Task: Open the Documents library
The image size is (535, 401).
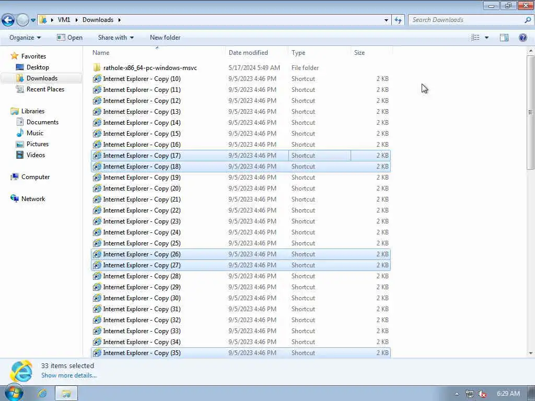Action: [x=42, y=122]
